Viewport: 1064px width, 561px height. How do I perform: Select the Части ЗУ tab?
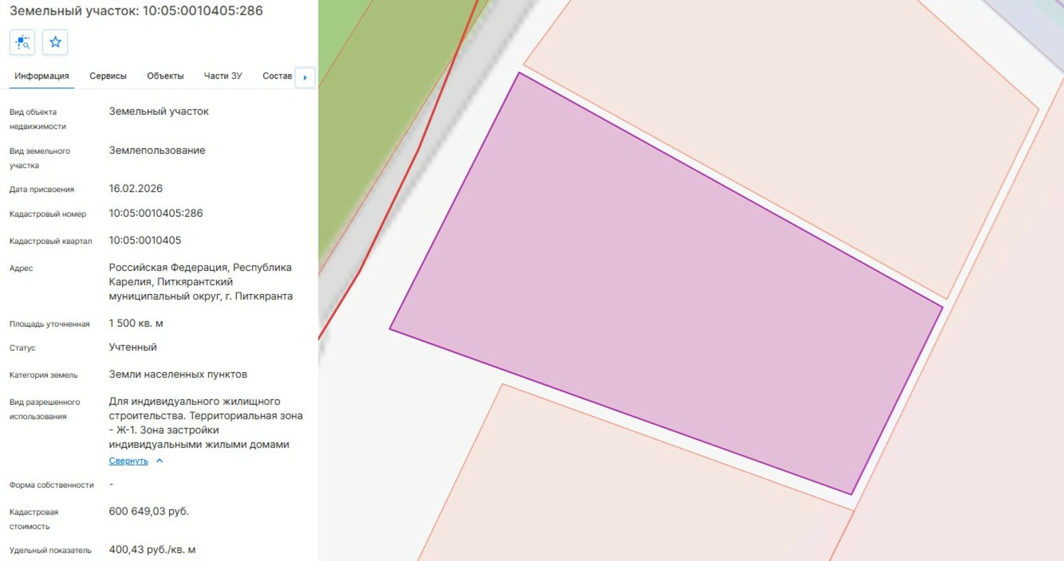(x=223, y=76)
